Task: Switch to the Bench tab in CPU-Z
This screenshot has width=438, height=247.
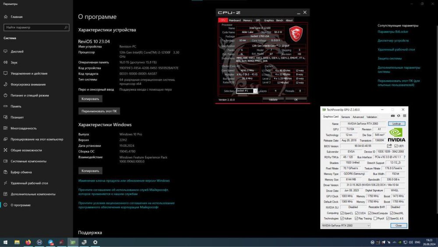Action: [279, 20]
